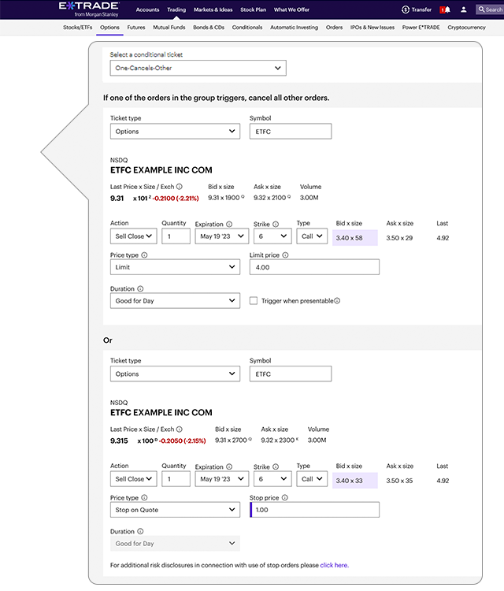This screenshot has height=591, width=504.
Task: Click info icon beside Stop price label
Action: (x=284, y=498)
